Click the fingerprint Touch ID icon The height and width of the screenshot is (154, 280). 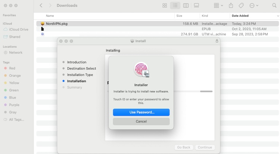tap(141, 70)
